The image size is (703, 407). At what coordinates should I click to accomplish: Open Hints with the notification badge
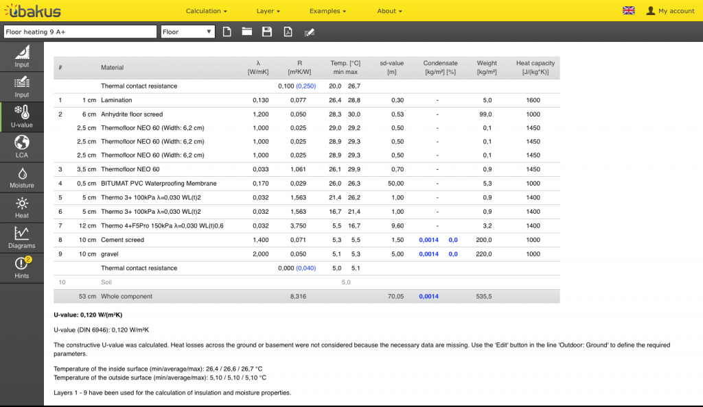pos(22,267)
